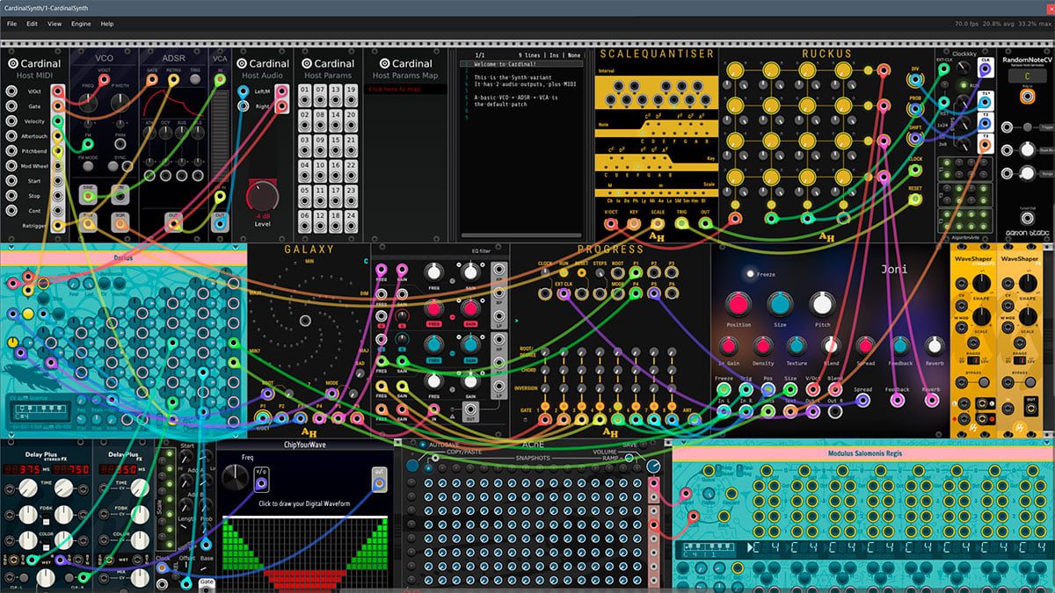Click the Left/M input on Host Audio
Image resolution: width=1055 pixels, height=593 pixels.
click(244, 91)
